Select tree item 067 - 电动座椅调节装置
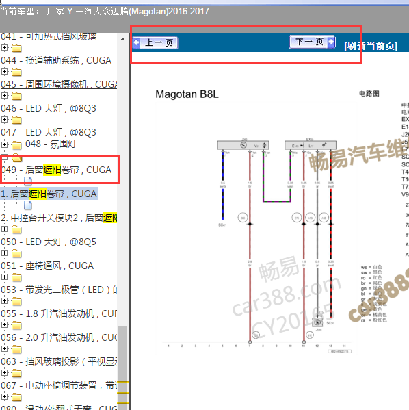 click(59, 385)
